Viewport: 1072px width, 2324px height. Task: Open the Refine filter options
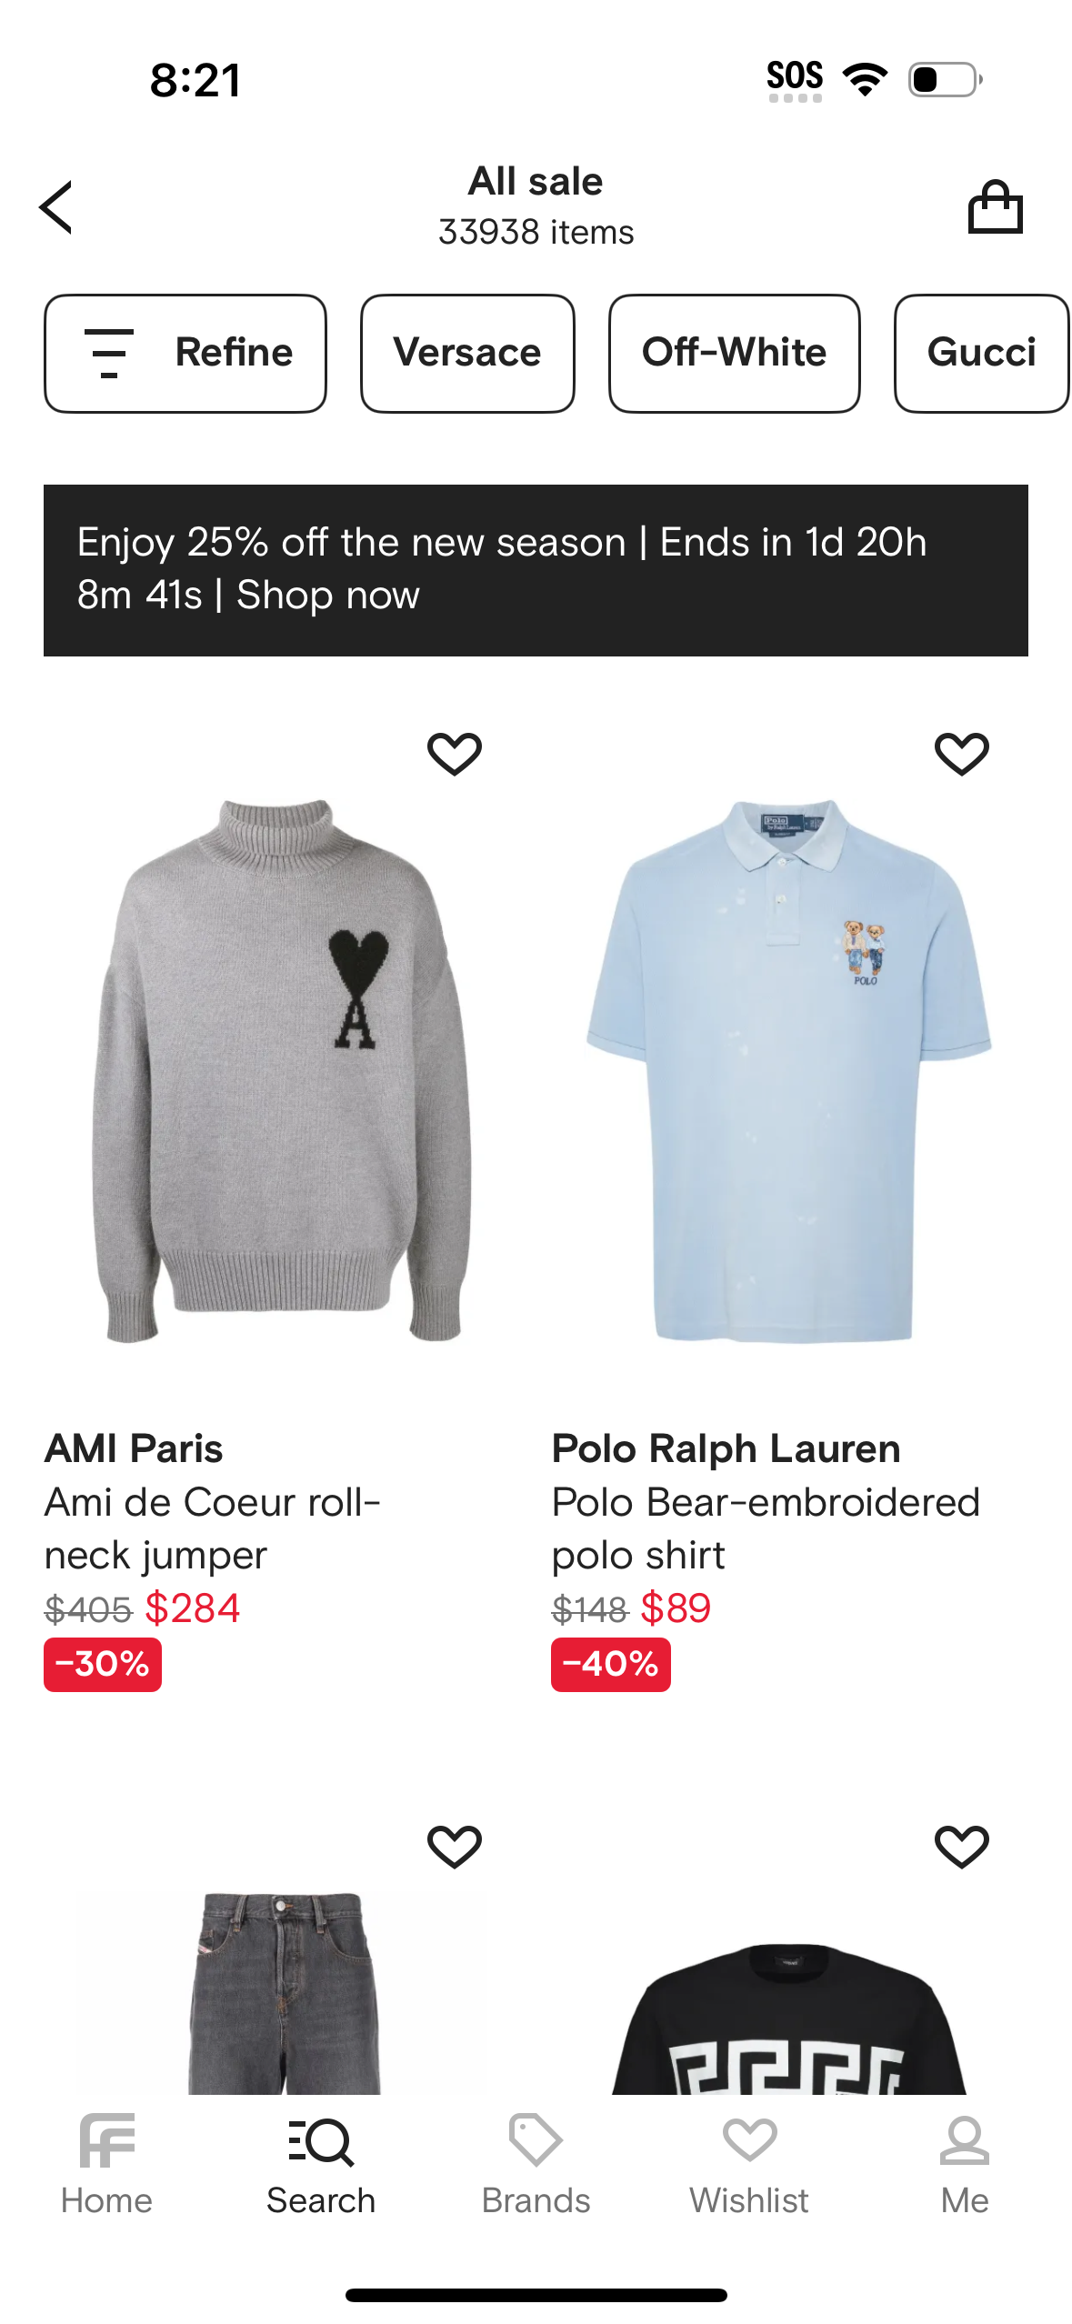point(185,353)
